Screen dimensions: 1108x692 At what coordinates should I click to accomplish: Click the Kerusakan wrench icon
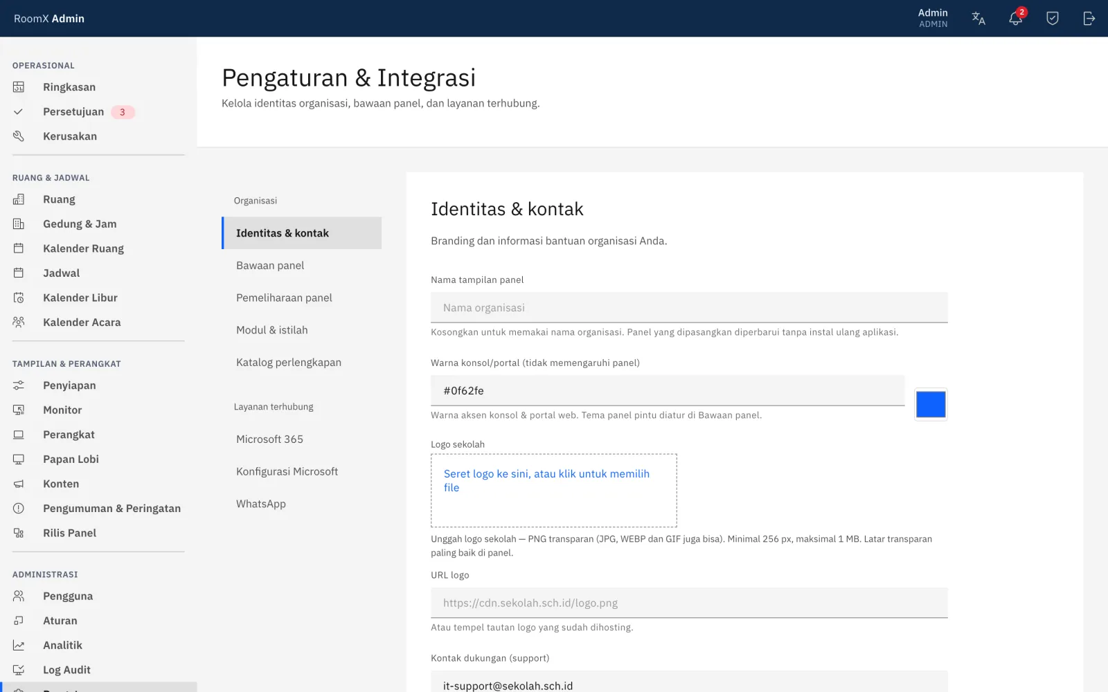(x=19, y=136)
